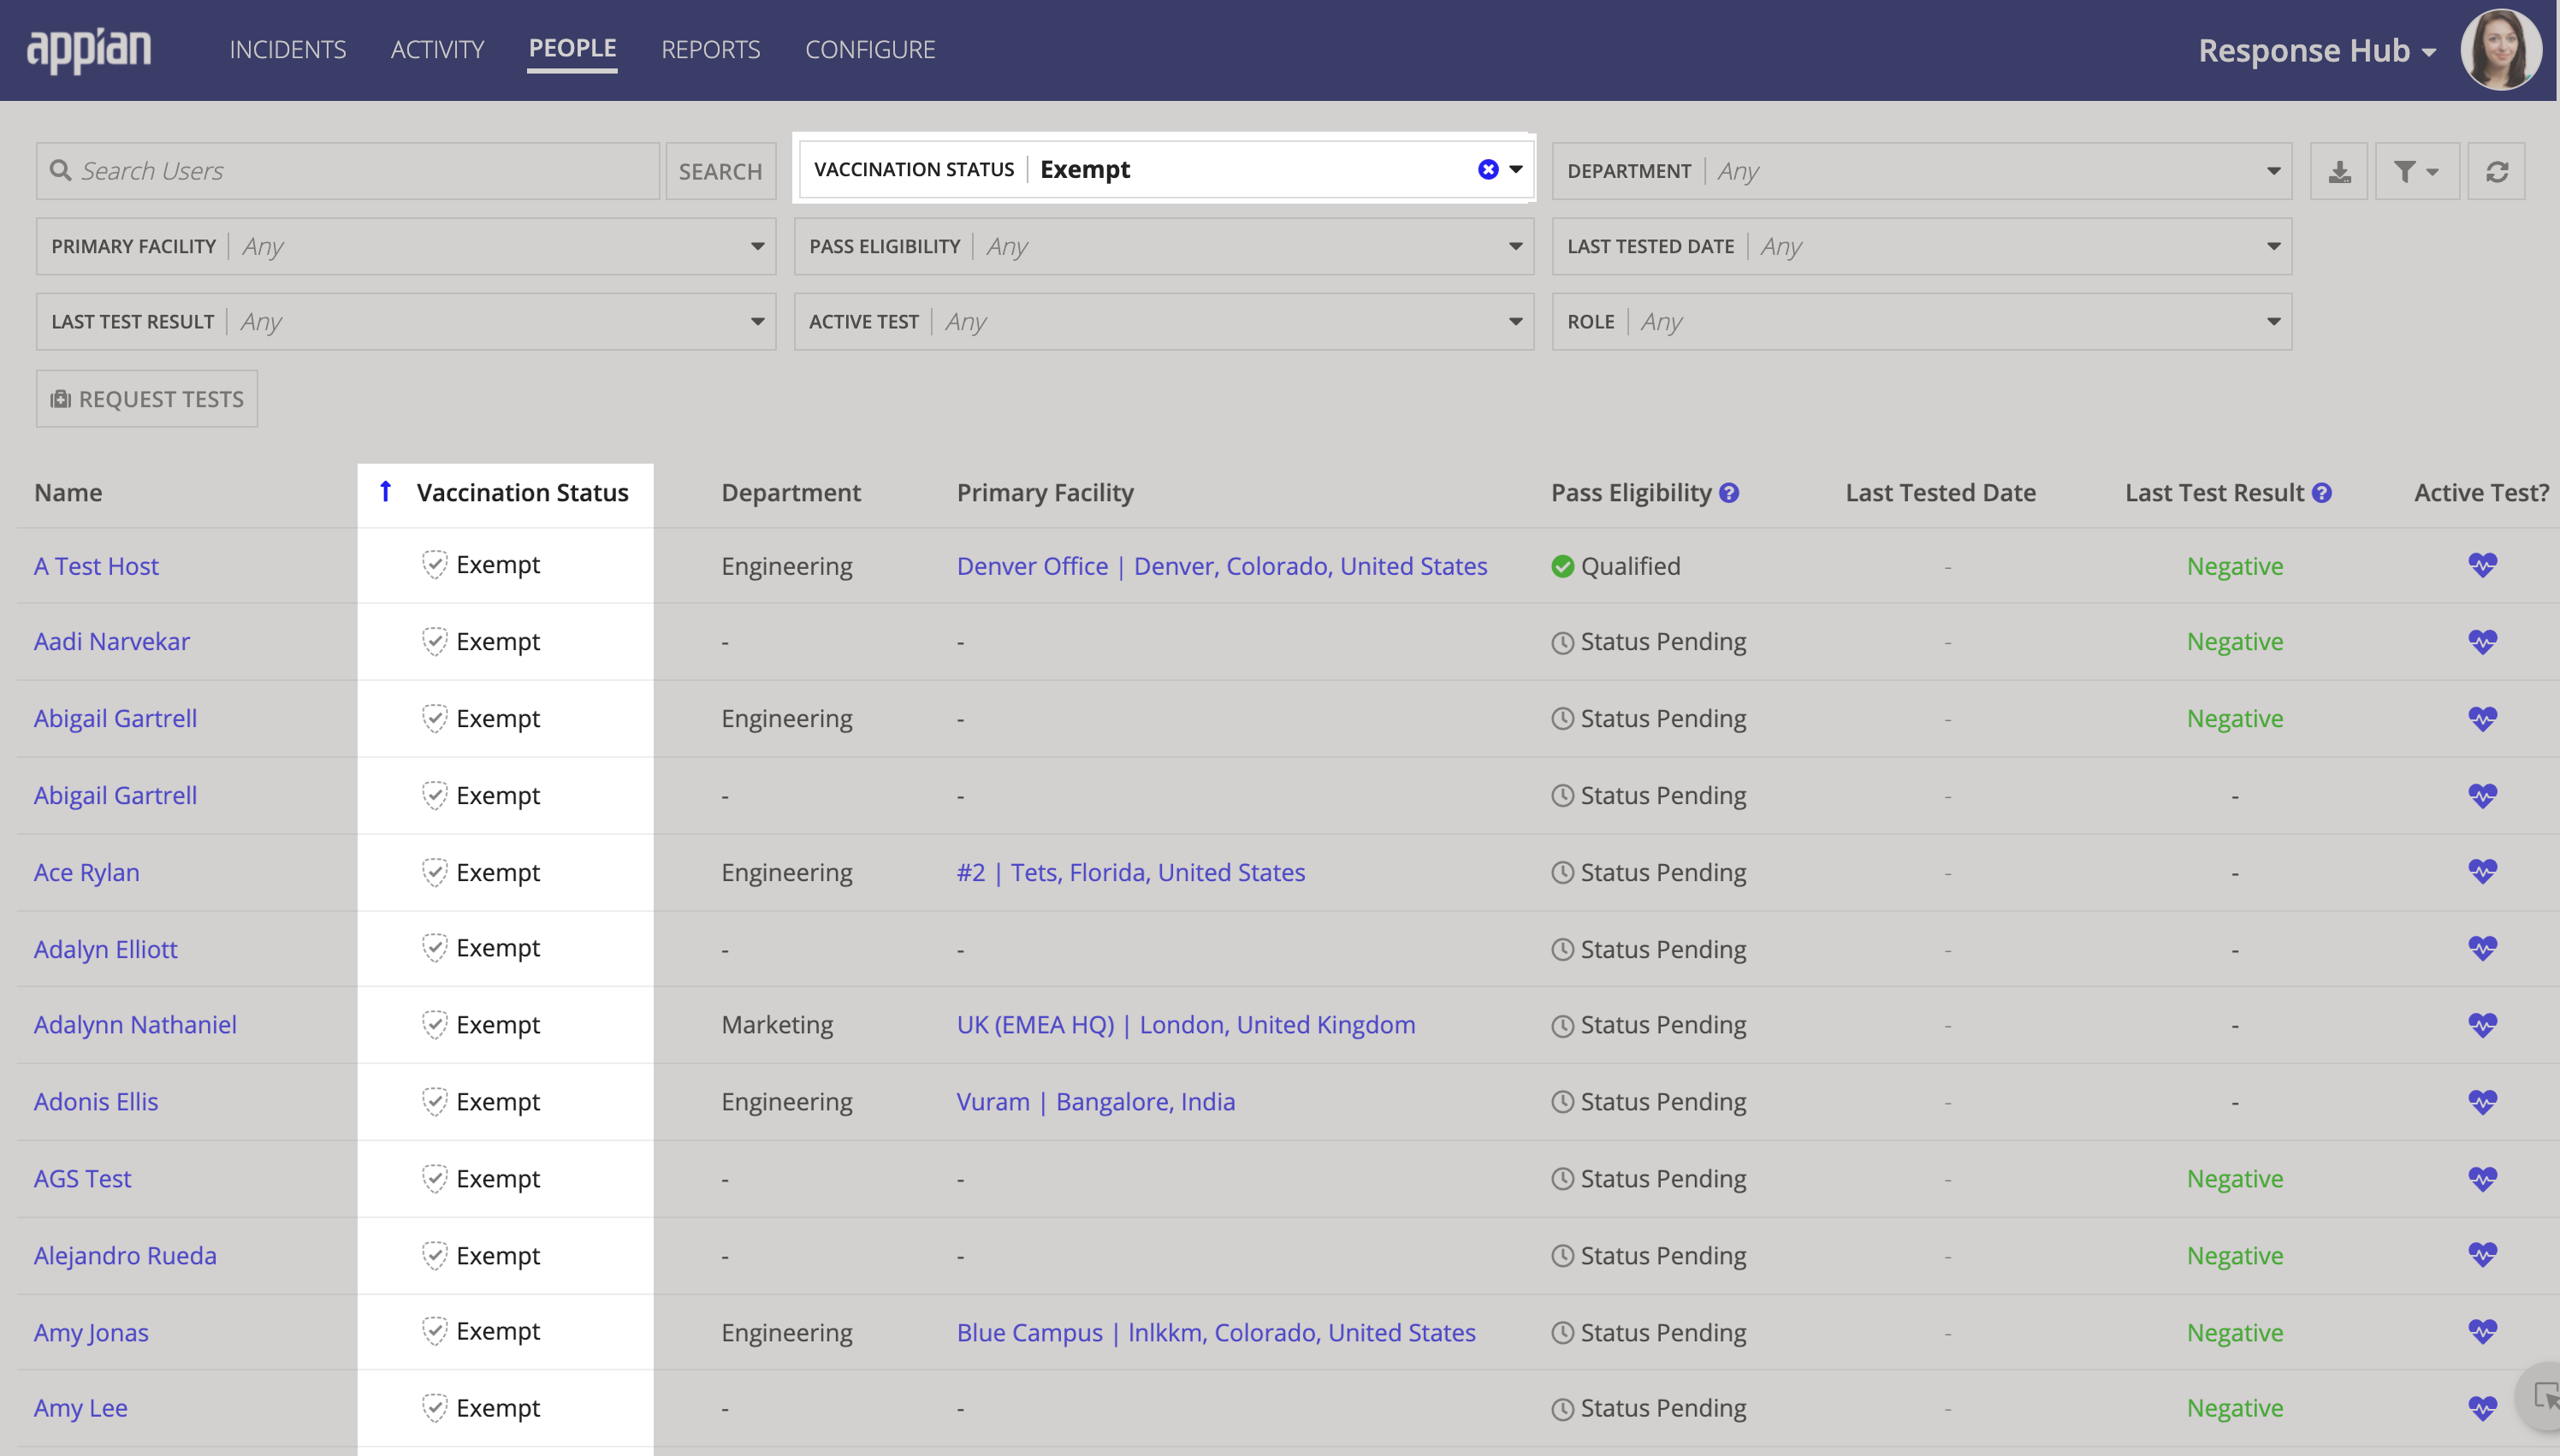This screenshot has width=2560, height=1456.
Task: Click the download icon to export data
Action: [x=2342, y=169]
